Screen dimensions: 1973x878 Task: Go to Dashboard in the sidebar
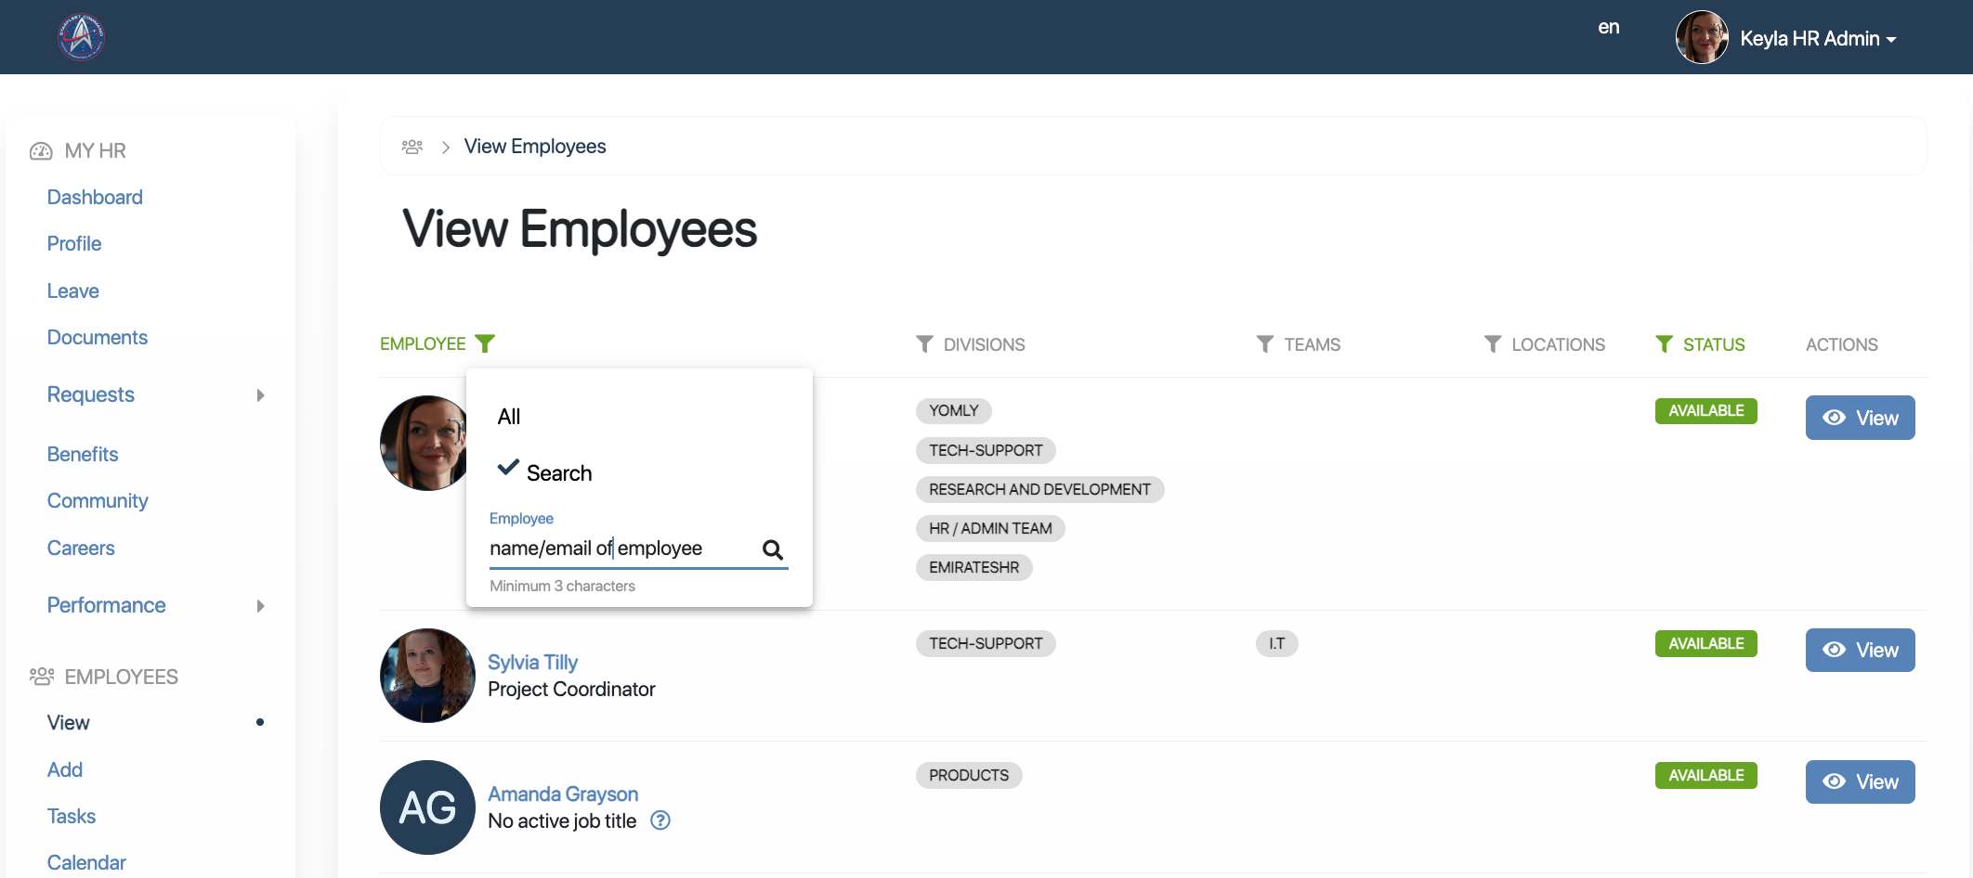click(x=95, y=197)
